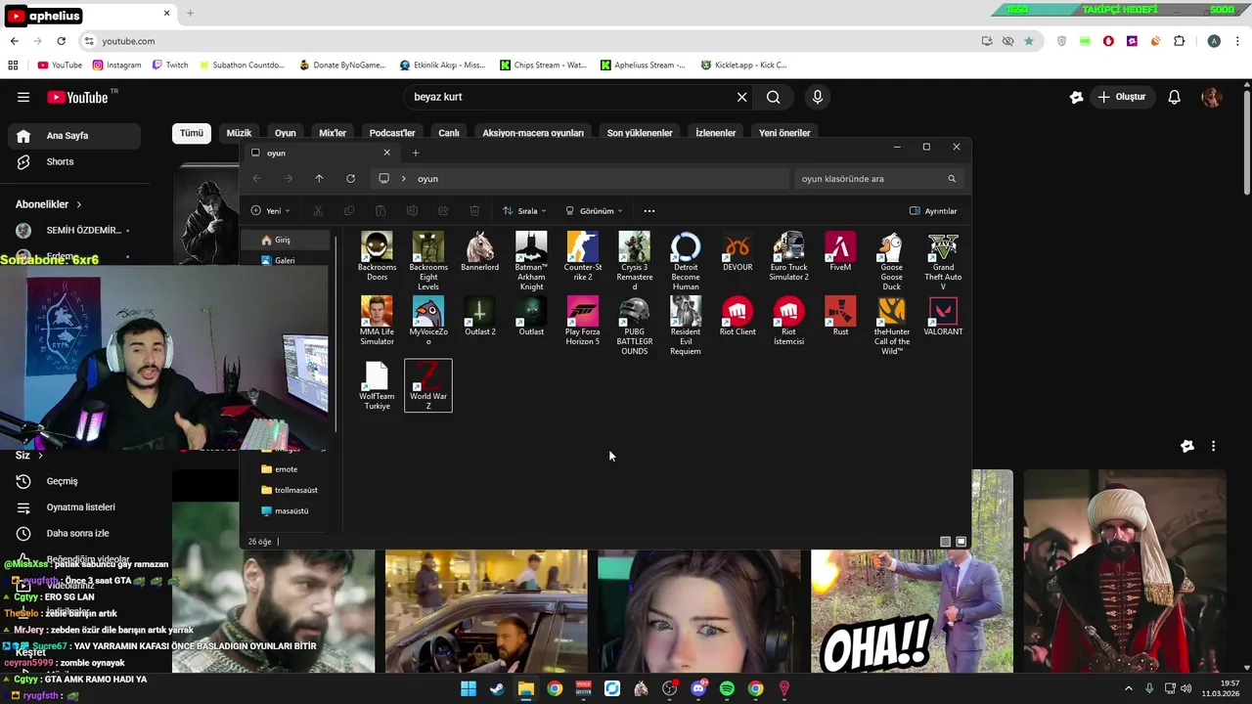Go up one folder level in Explorer
The width and height of the screenshot is (1252, 704).
(319, 179)
